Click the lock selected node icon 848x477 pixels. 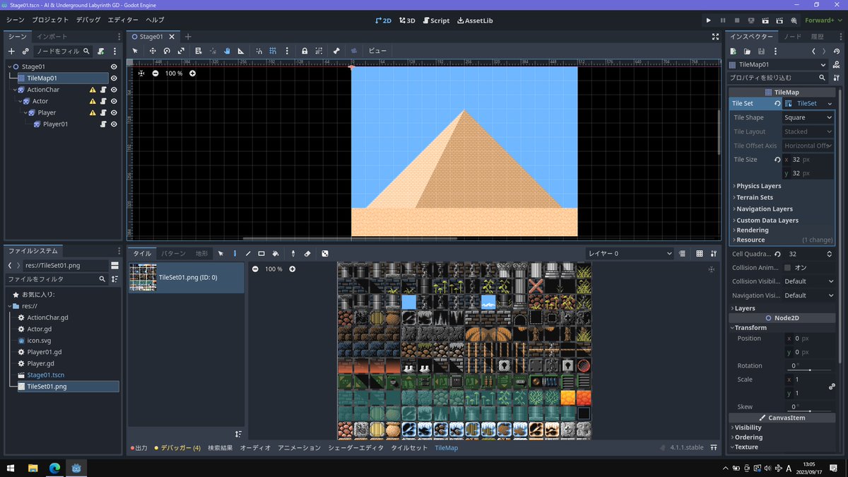click(305, 51)
